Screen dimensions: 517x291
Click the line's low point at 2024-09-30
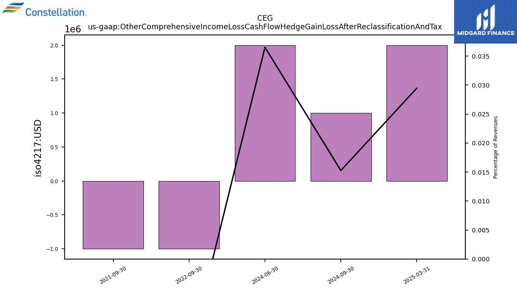click(341, 170)
